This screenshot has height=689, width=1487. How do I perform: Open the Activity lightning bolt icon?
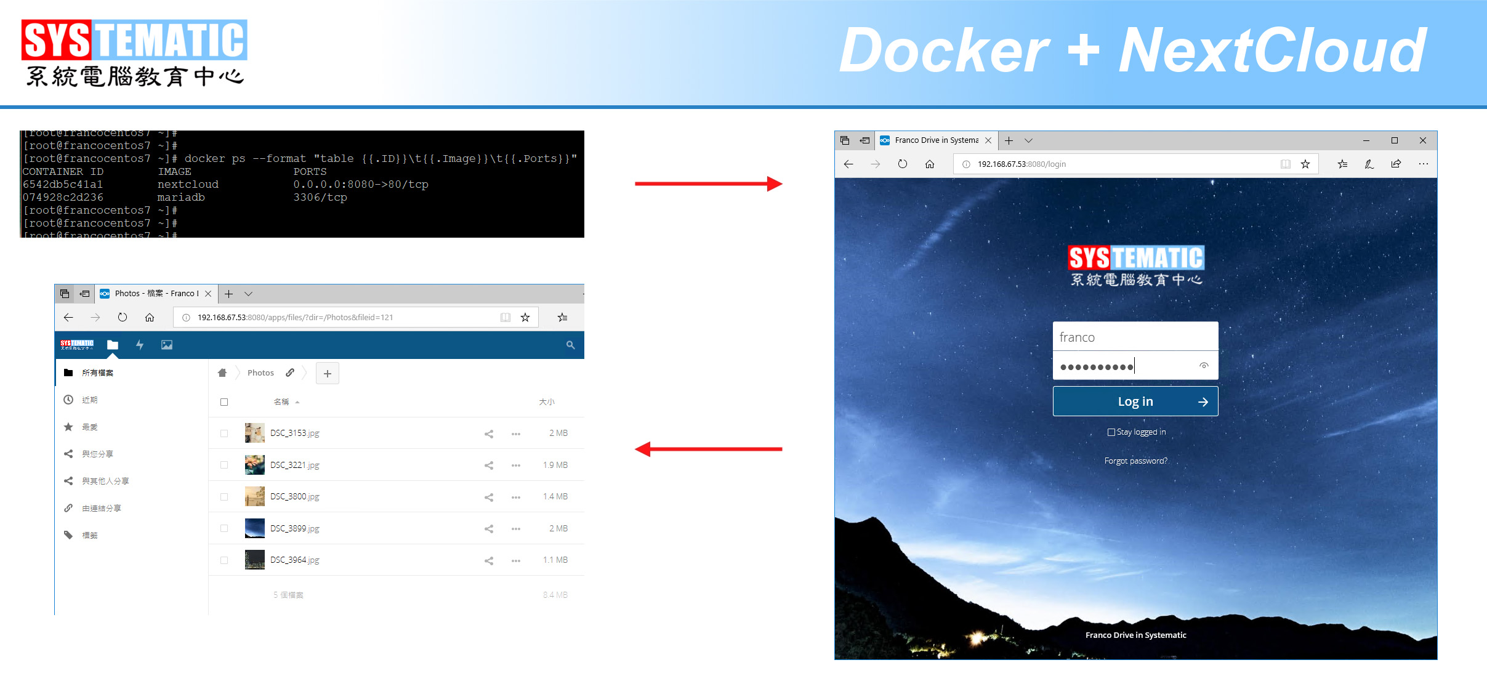[x=140, y=345]
